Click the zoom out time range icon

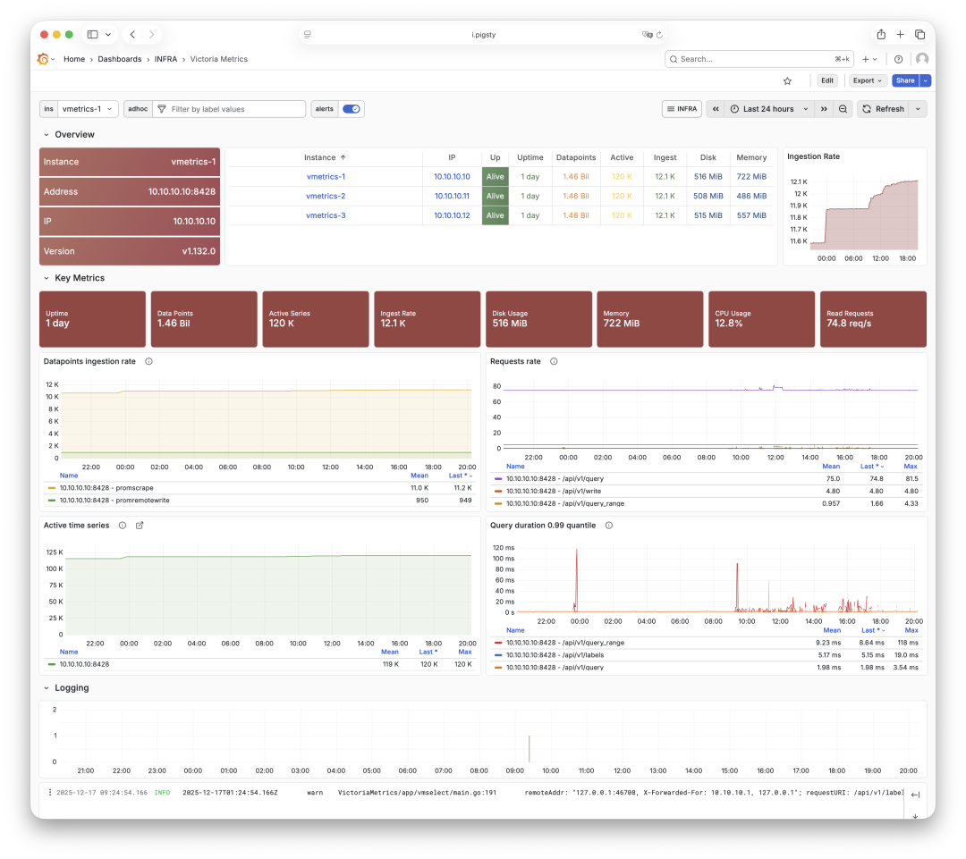[x=843, y=109]
